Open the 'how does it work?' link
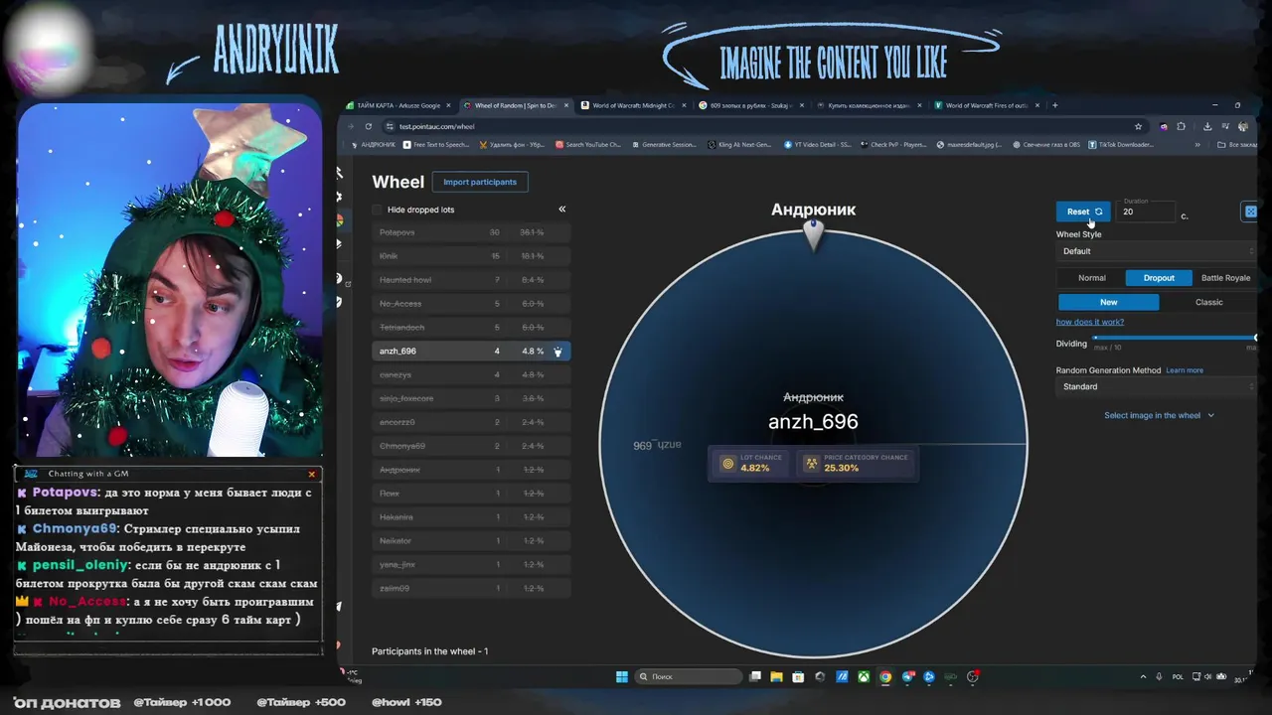This screenshot has width=1272, height=715. pos(1090,322)
